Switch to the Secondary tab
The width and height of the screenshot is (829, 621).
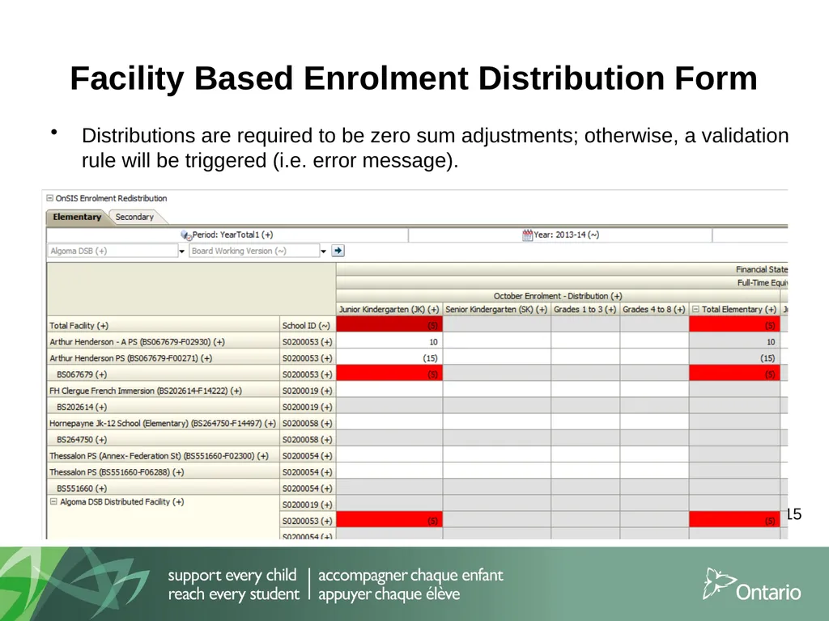coord(134,217)
